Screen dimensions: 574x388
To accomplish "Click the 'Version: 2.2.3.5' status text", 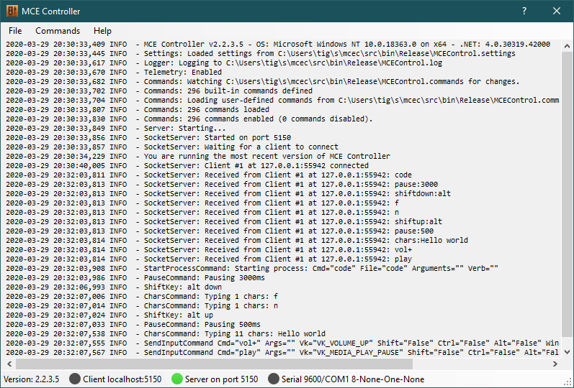I will (31, 379).
